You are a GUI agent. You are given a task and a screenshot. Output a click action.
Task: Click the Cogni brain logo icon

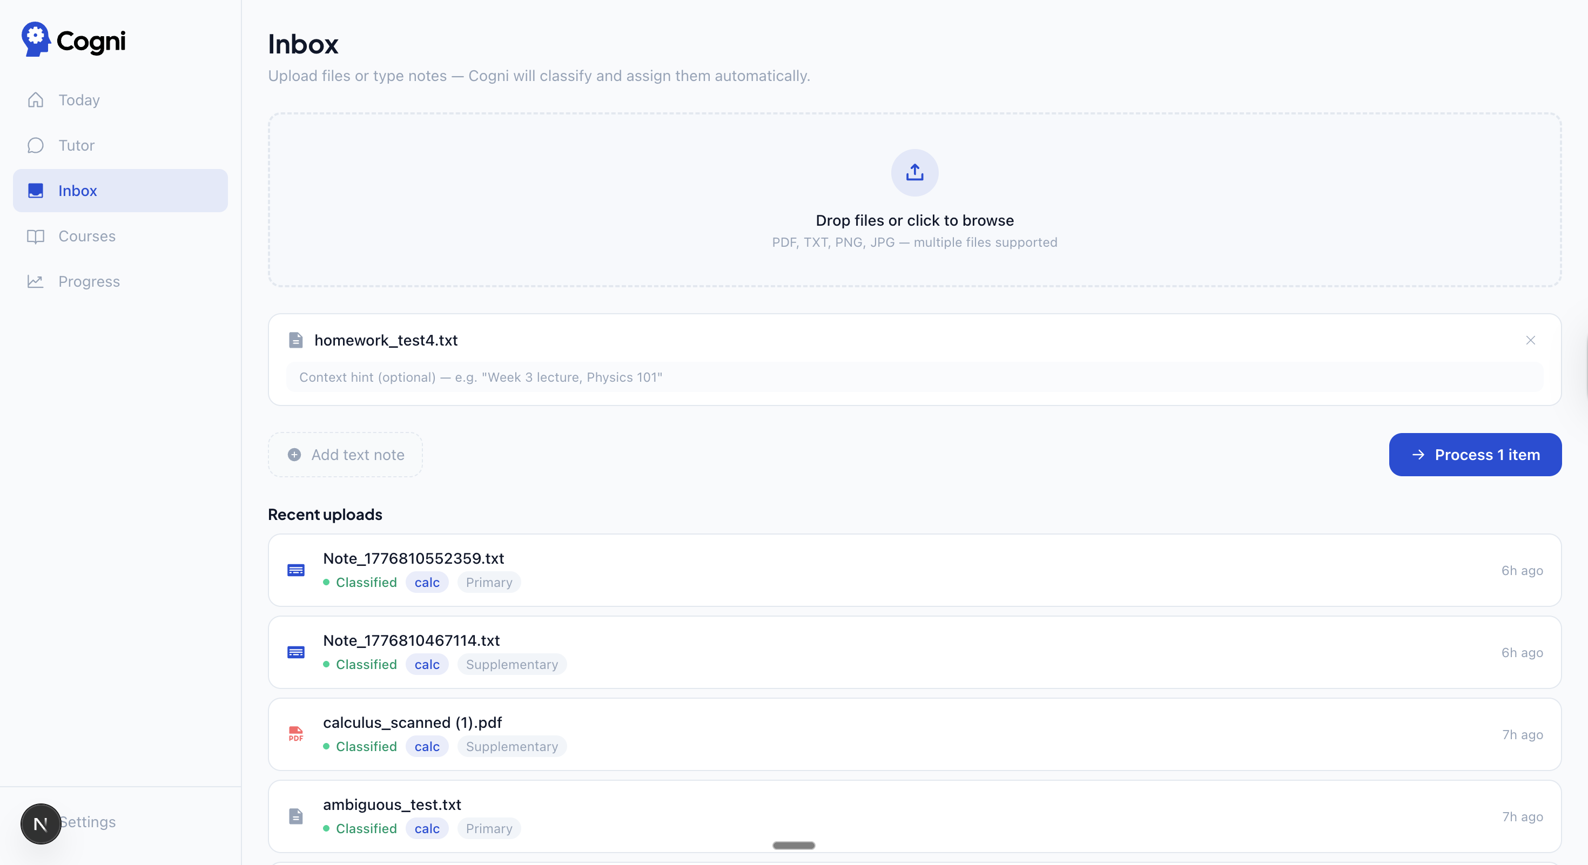[x=36, y=39]
